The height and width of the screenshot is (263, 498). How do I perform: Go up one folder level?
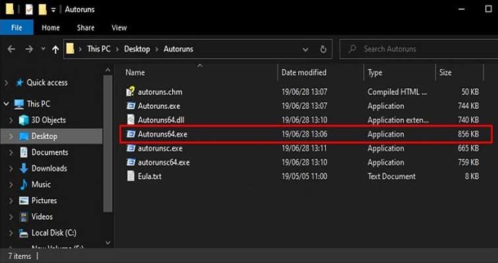tap(55, 49)
